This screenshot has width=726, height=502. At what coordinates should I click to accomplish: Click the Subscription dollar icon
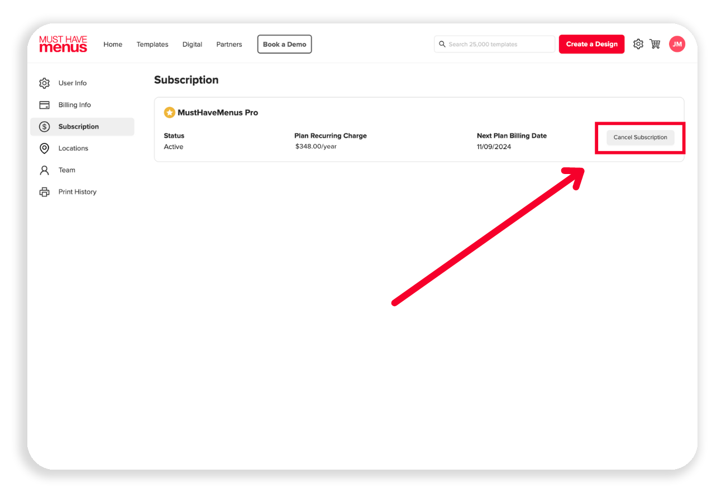44,127
